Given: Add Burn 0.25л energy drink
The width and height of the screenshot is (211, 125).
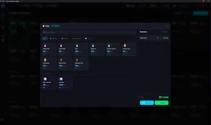Looking at the screenshot, I should [x=65, y=64].
